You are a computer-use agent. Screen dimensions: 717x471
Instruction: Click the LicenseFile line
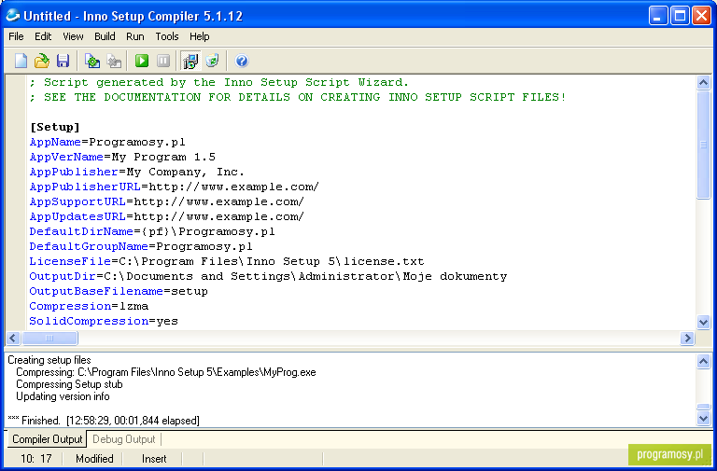(x=227, y=261)
